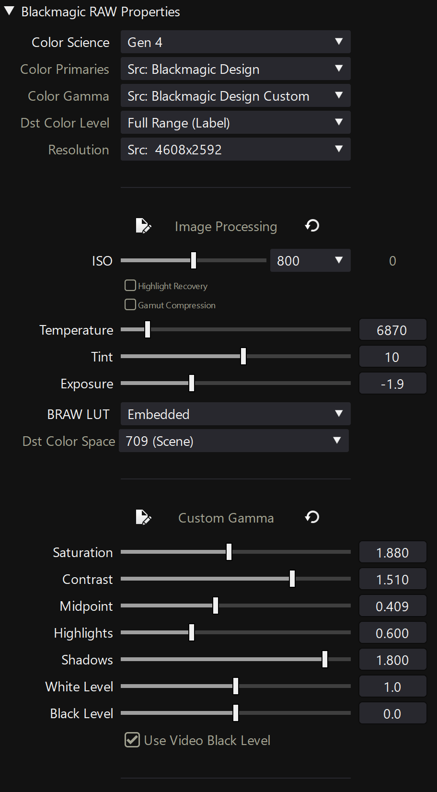The height and width of the screenshot is (792, 437).
Task: Open the BRAW LUT Embedded dropdown
Action: tap(236, 414)
